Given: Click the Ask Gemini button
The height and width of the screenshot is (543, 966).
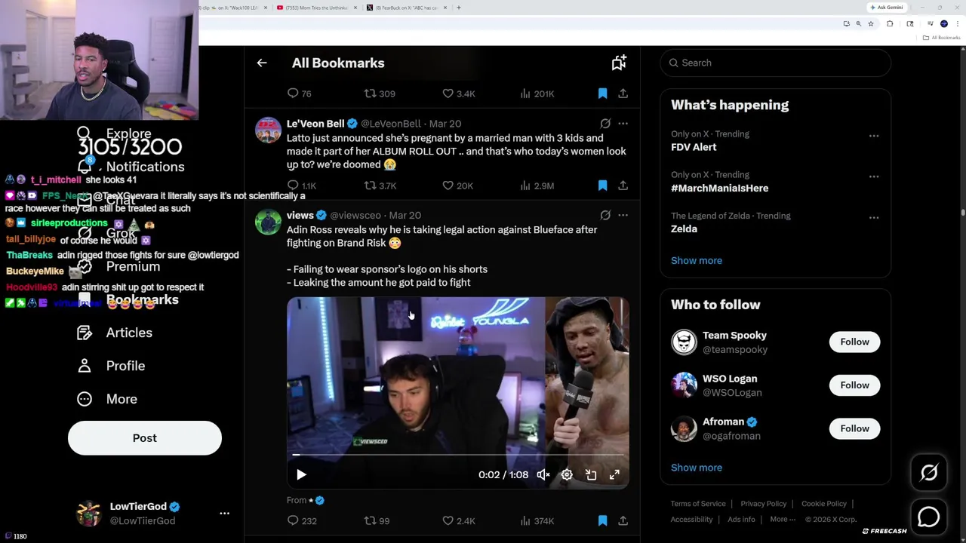Looking at the screenshot, I should click(886, 8).
